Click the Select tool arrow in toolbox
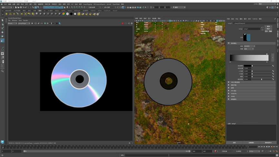279x157 pixels. (x=3, y=20)
